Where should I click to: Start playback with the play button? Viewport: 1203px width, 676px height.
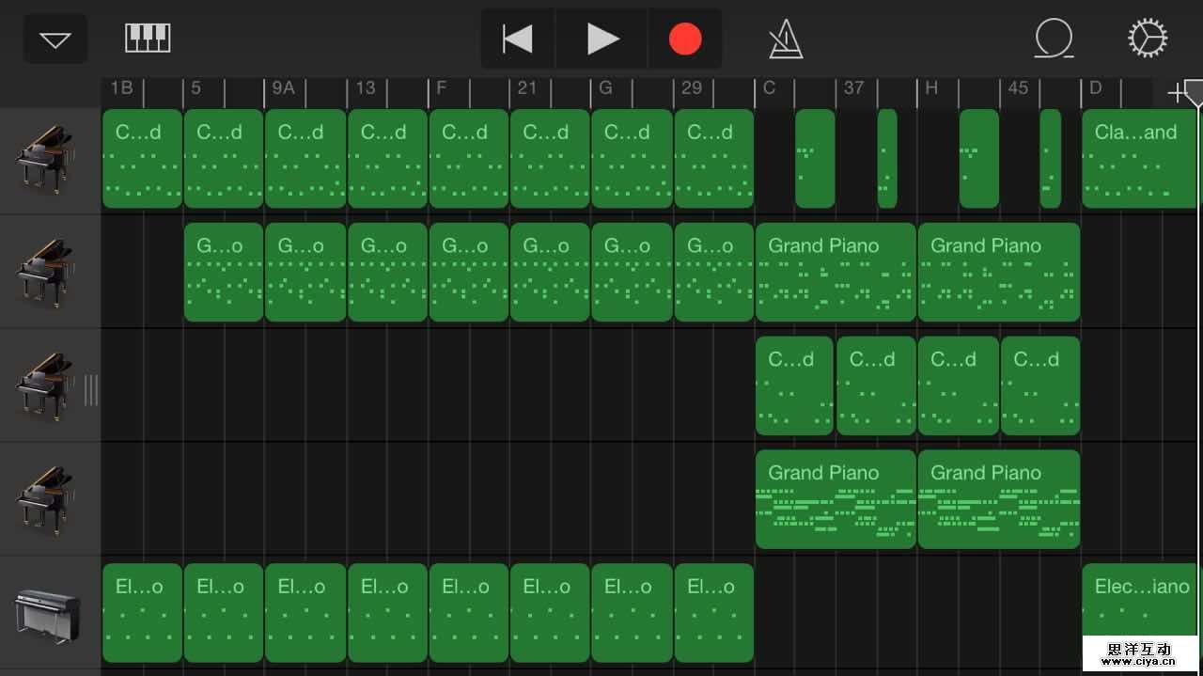click(602, 39)
